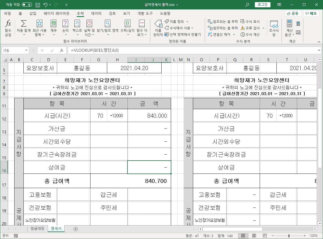Click the vertical scrollbar thumb
The image size is (323, 239).
click(x=320, y=128)
